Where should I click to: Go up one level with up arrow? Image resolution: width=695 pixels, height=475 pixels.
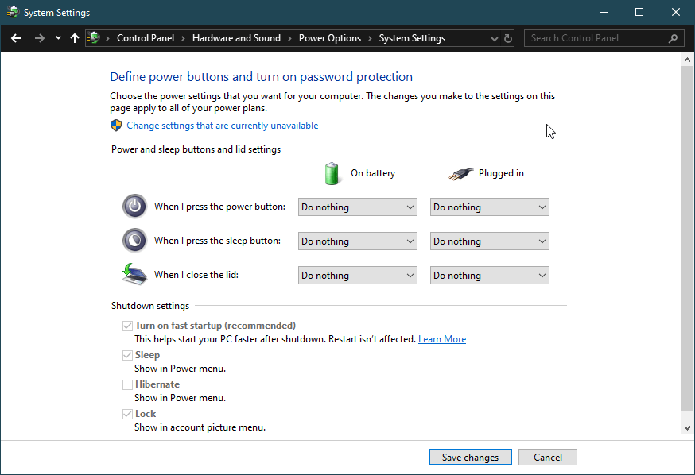click(x=75, y=38)
